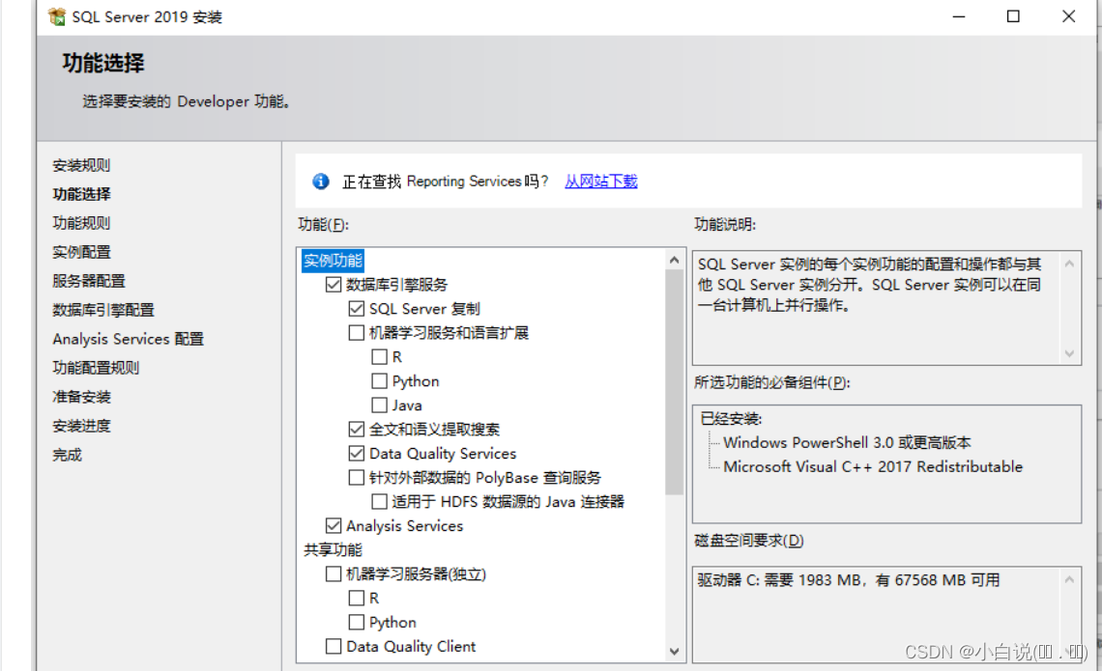Viewport: 1102px width, 671px height.
Task: Go to the 准备安装 step
Action: tap(81, 397)
